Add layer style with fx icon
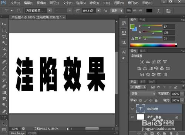The width and height of the screenshot is (185, 135). [146, 134]
